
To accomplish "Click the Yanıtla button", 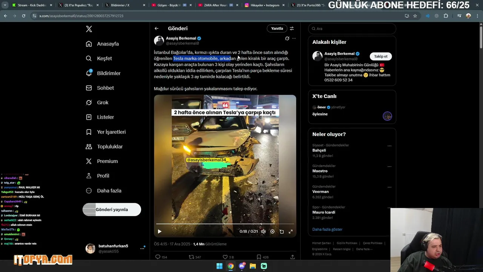I will (277, 28).
